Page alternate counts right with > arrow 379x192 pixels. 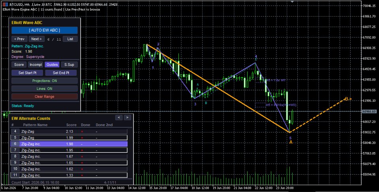(x=128, y=117)
